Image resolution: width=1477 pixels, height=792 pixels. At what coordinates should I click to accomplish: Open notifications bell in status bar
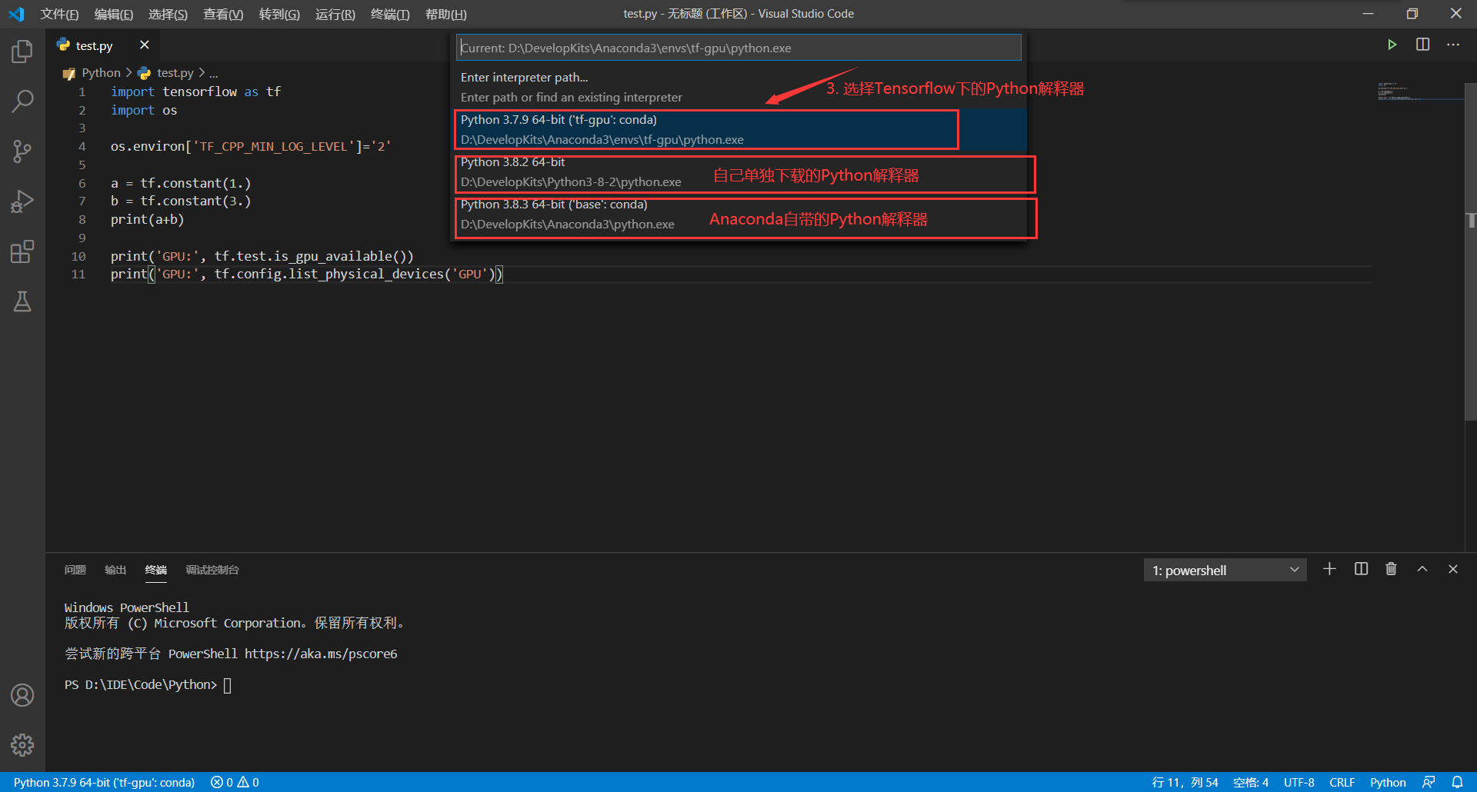(1457, 782)
